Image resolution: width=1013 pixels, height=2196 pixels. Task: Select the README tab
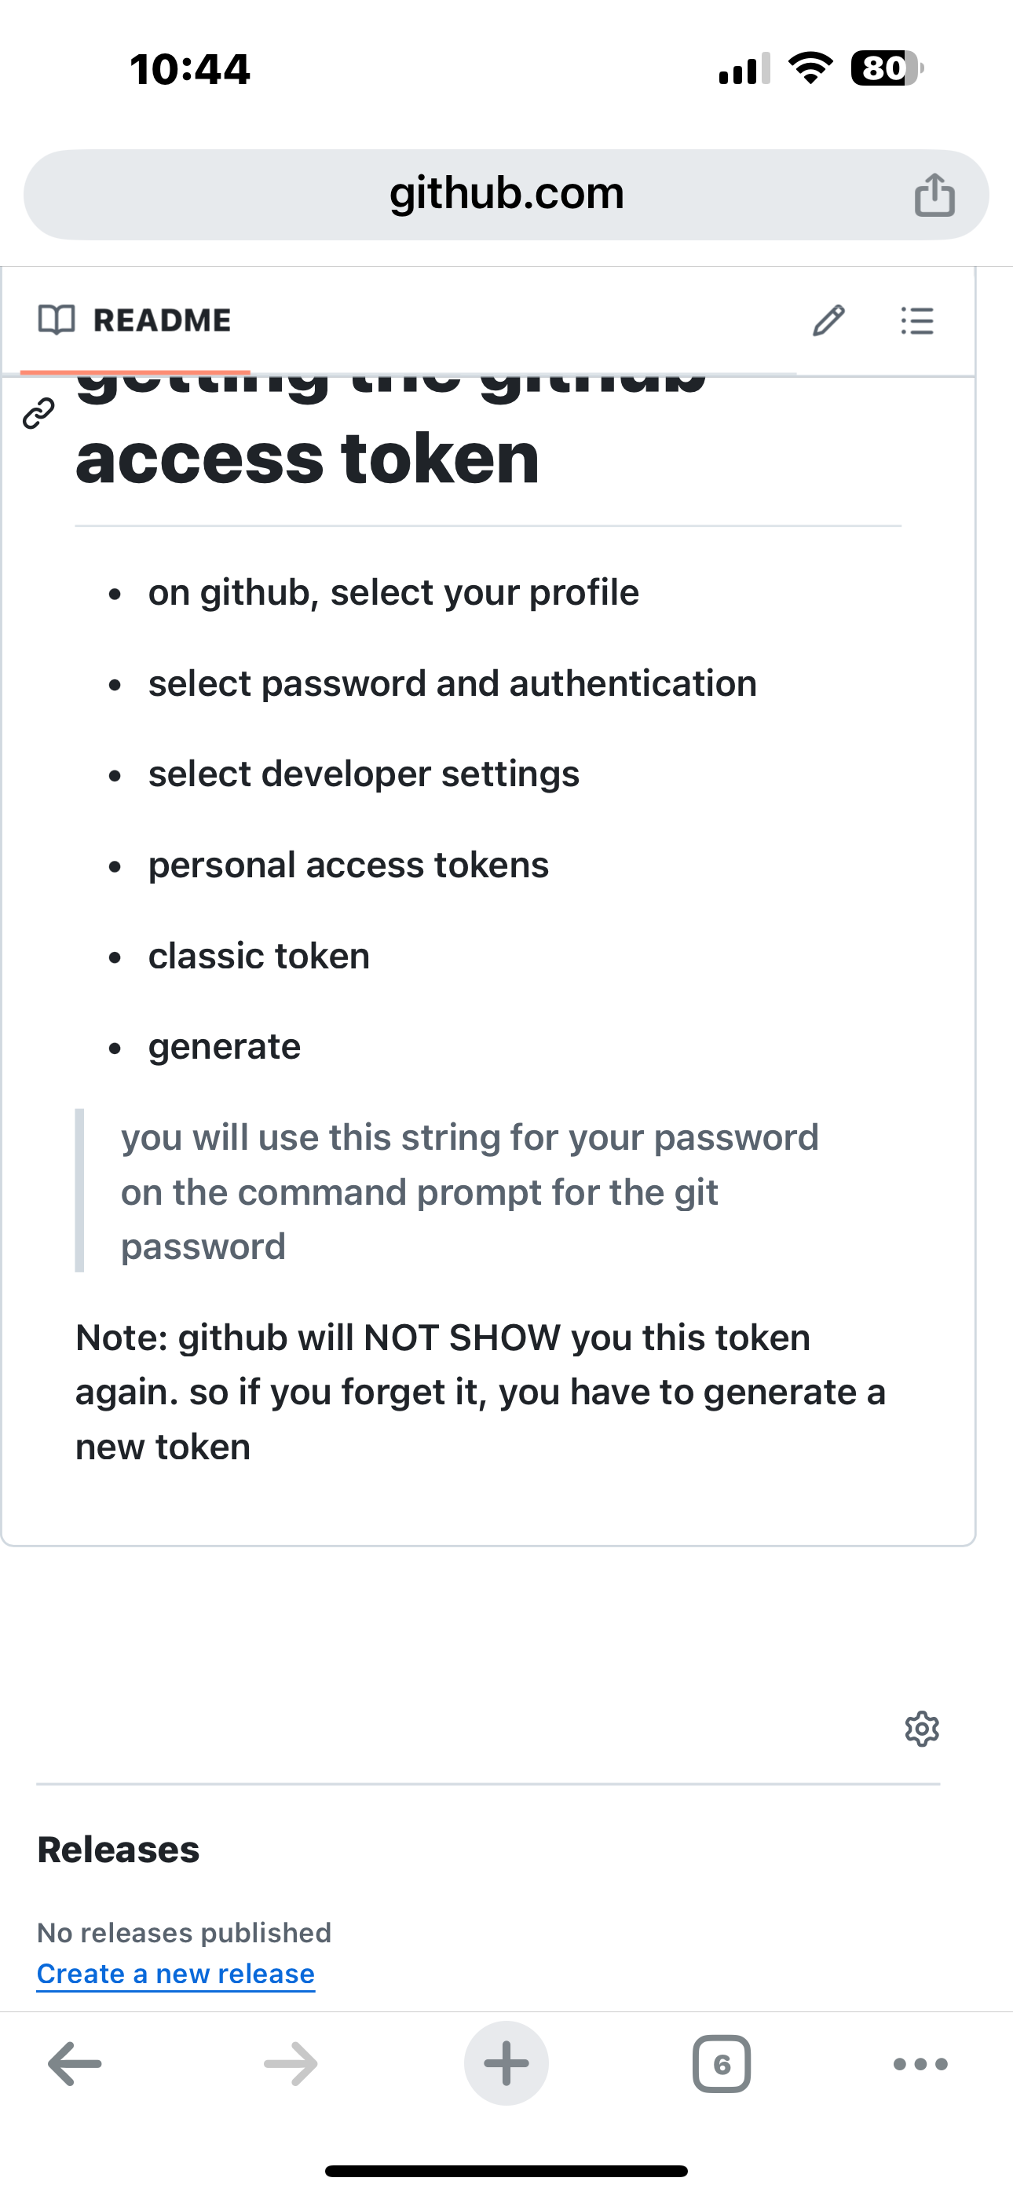click(136, 320)
